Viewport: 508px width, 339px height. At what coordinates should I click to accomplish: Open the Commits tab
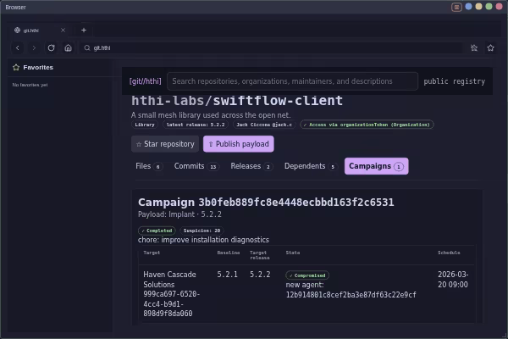[x=196, y=166]
